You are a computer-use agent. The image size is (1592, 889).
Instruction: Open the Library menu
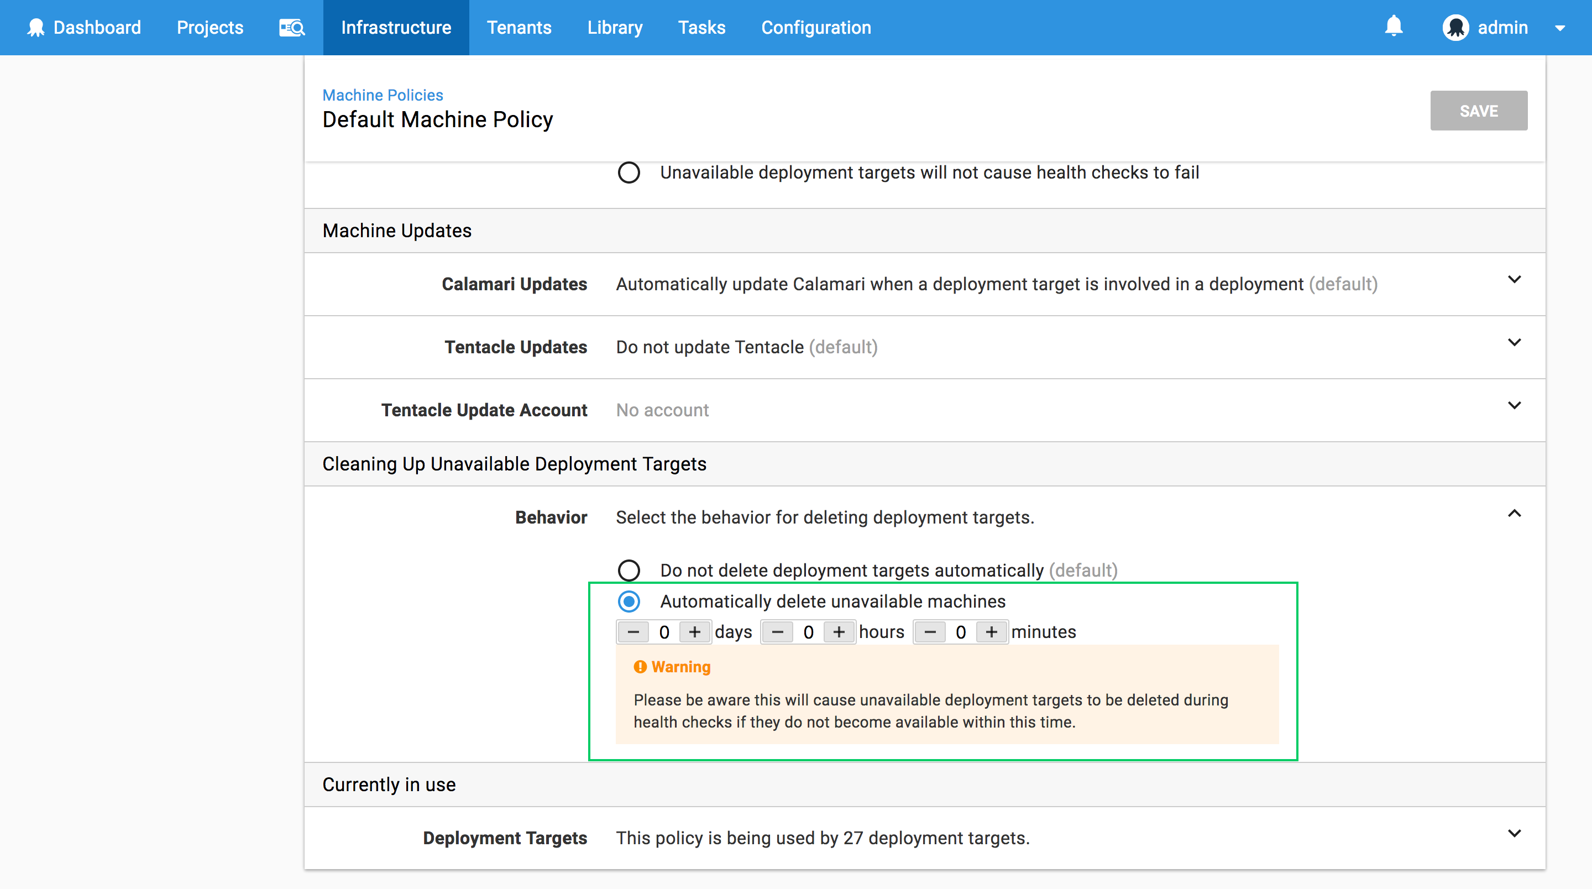[x=614, y=27]
